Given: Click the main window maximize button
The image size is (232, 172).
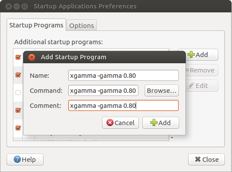Looking at the screenshot, I should tap(24, 7).
